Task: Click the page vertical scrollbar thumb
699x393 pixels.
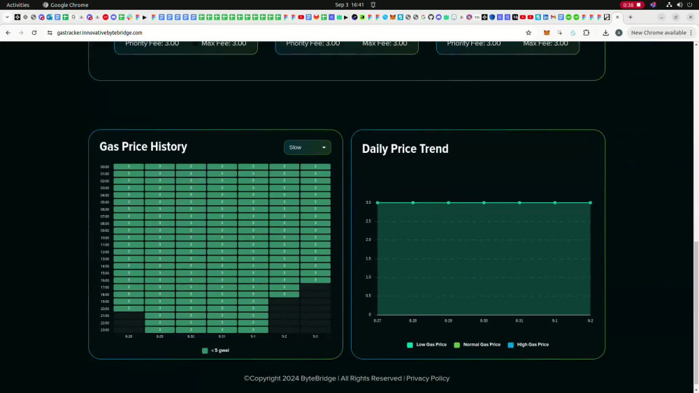Action: [x=696, y=313]
